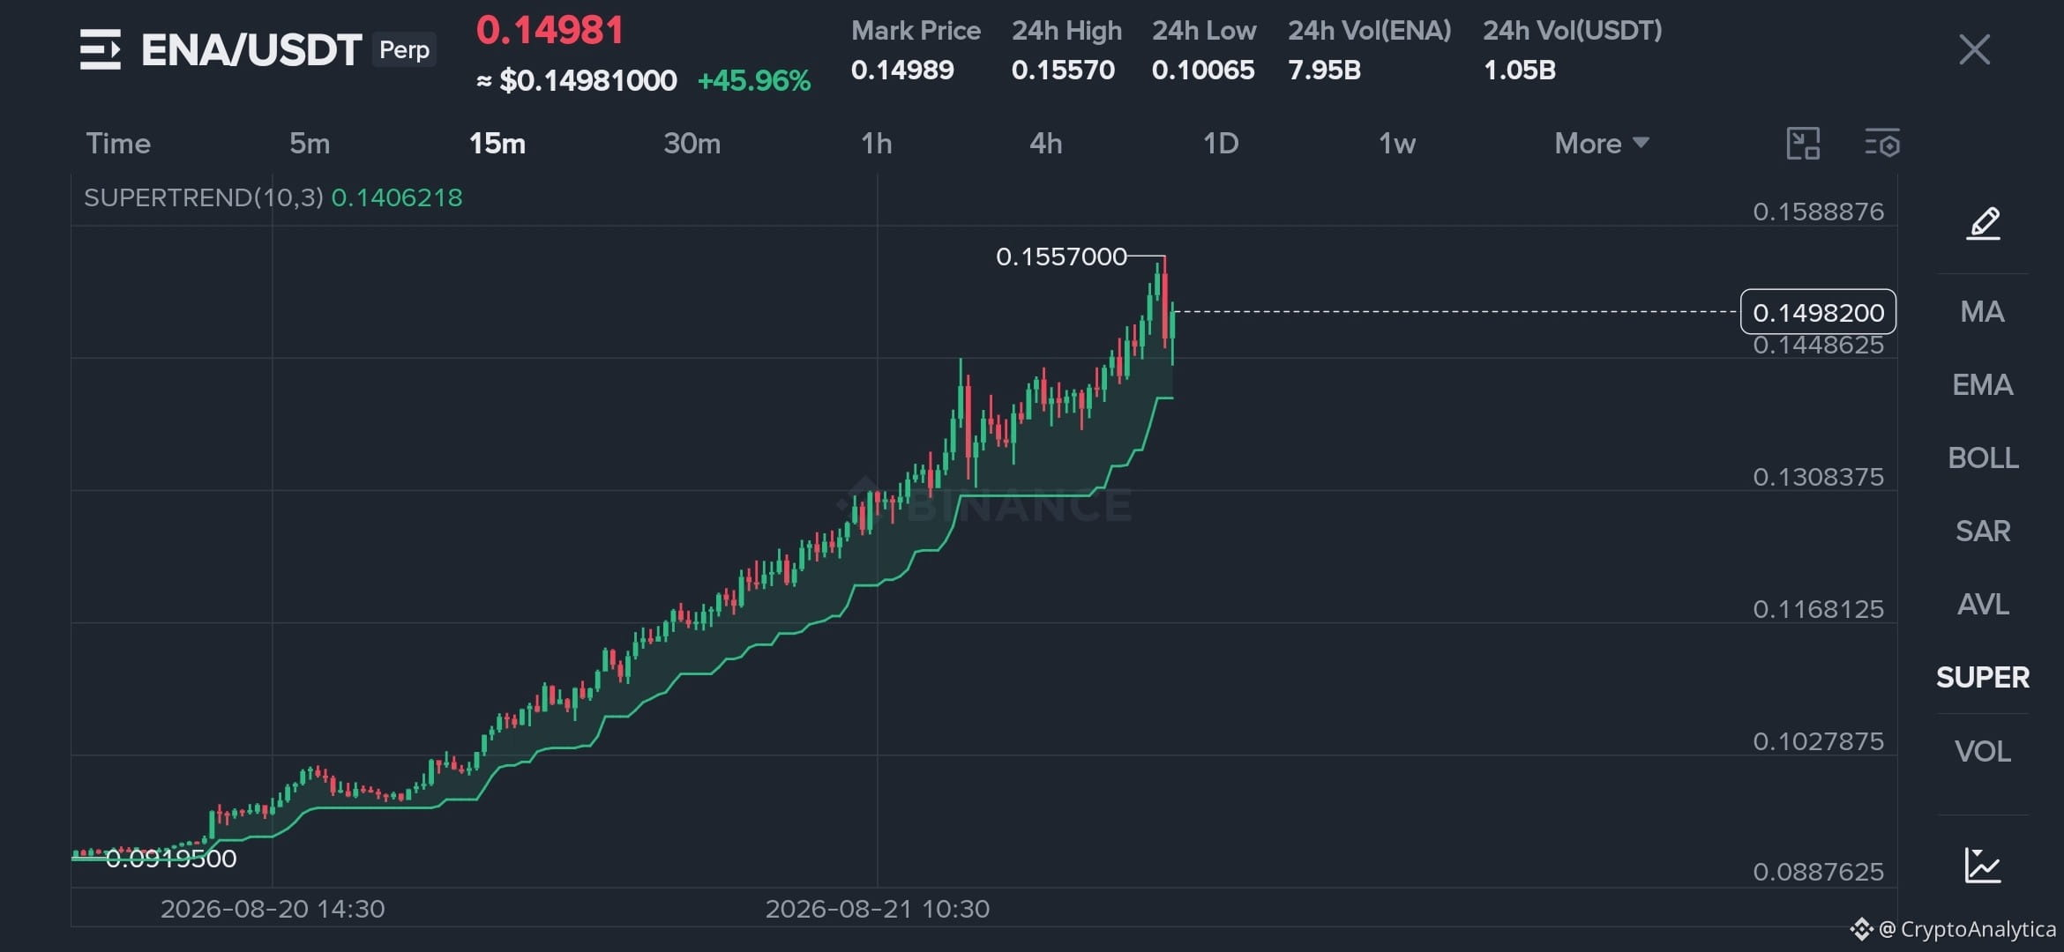The width and height of the screenshot is (2064, 952).
Task: Switch to the 1D interval
Action: coord(1221,144)
